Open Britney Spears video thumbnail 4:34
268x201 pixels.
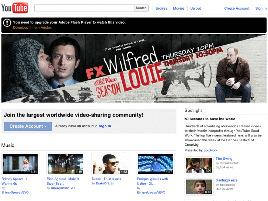coord(20,164)
